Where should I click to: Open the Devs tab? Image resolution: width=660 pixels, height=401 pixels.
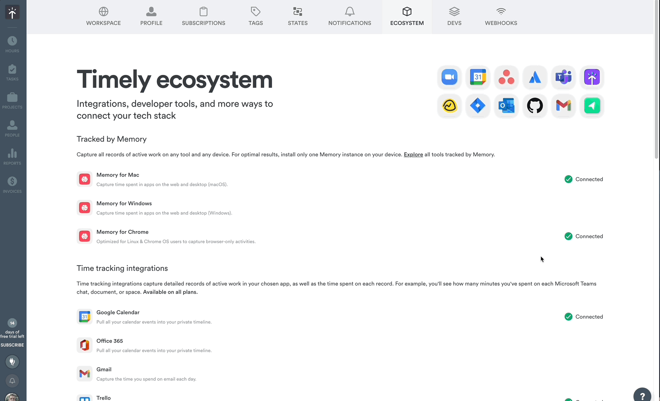[x=454, y=17]
